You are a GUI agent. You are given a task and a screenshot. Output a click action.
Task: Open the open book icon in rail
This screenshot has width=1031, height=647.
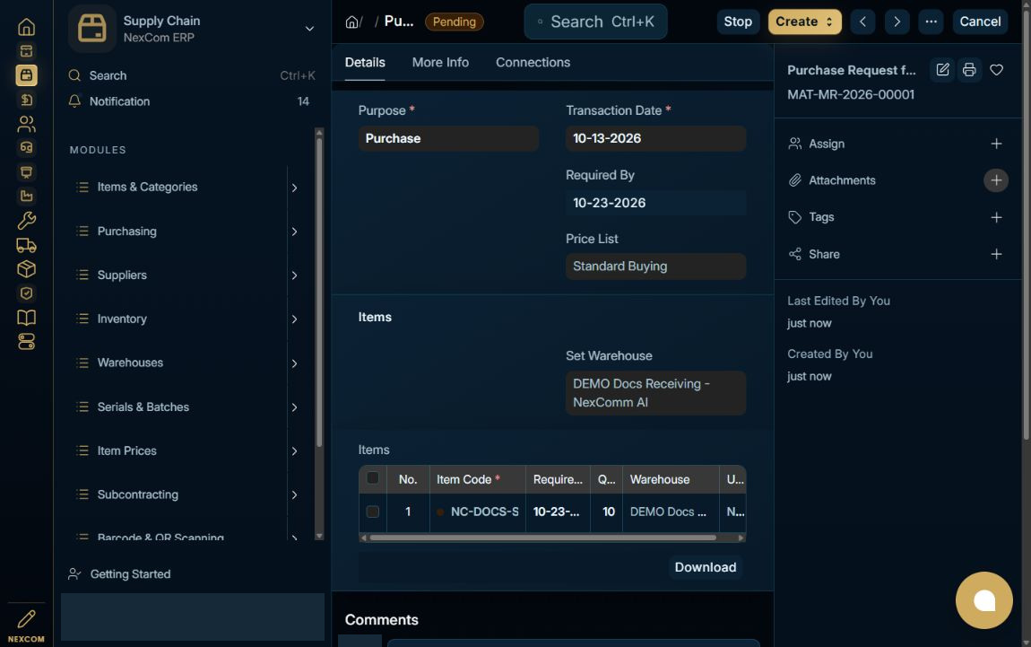26,318
